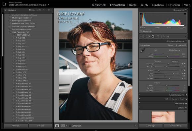Expand the Effektvorgaben Lightroom folder
This screenshot has height=131, width=192.
(x=10, y=18)
